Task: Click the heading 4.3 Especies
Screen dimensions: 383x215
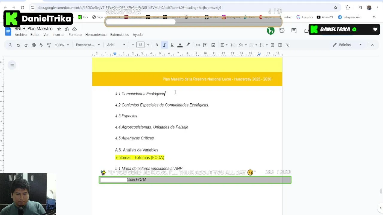Action: (126, 116)
